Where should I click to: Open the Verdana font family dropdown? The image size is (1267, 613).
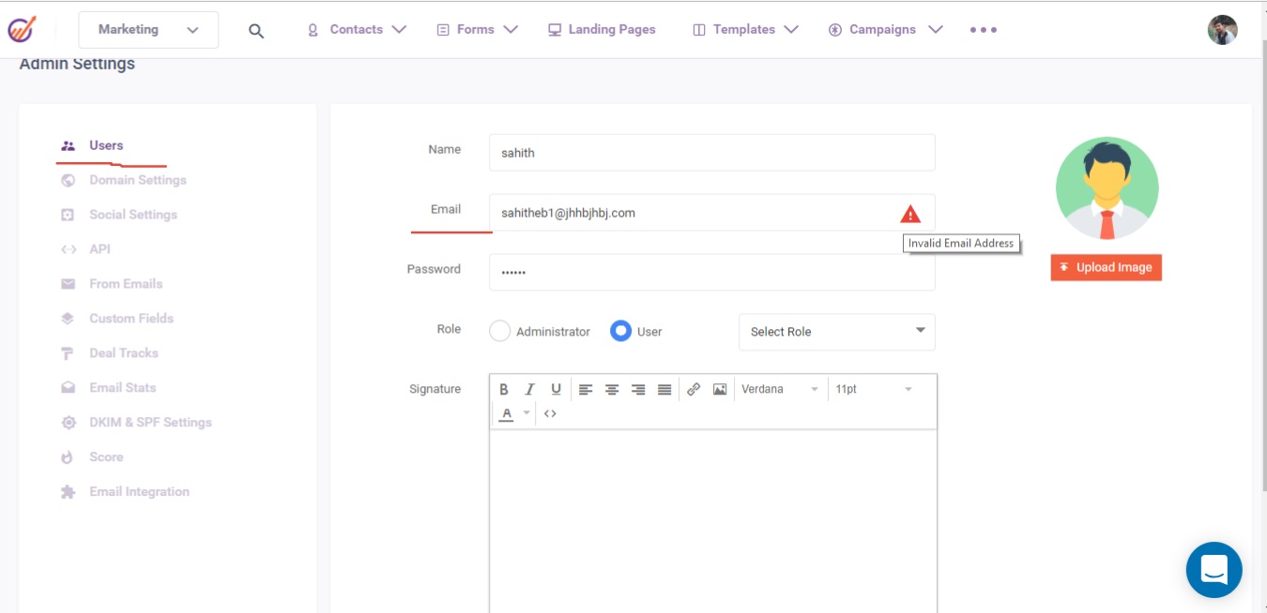[779, 389]
